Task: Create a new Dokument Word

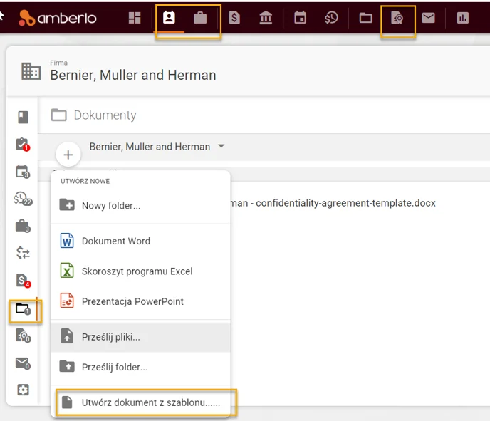Action: (140, 241)
